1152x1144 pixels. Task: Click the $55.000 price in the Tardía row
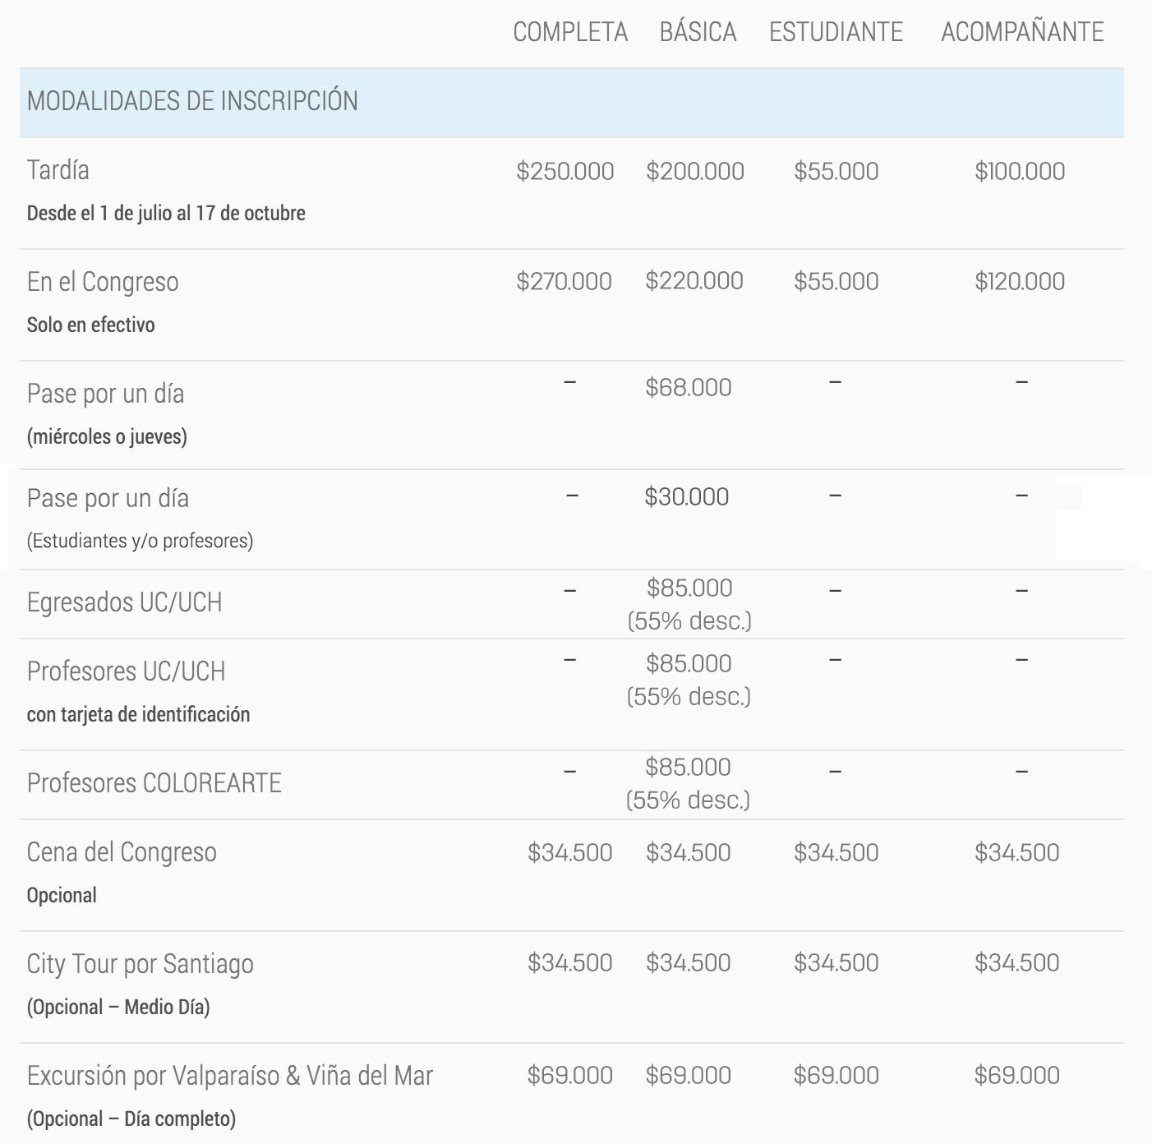[836, 171]
